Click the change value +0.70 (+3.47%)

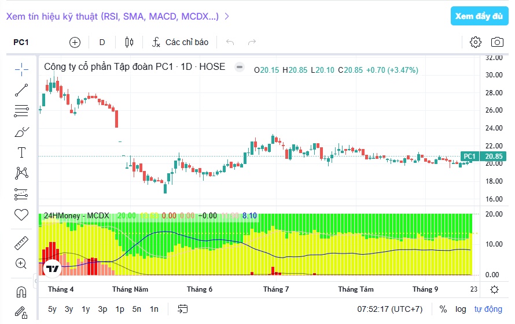(x=392, y=70)
